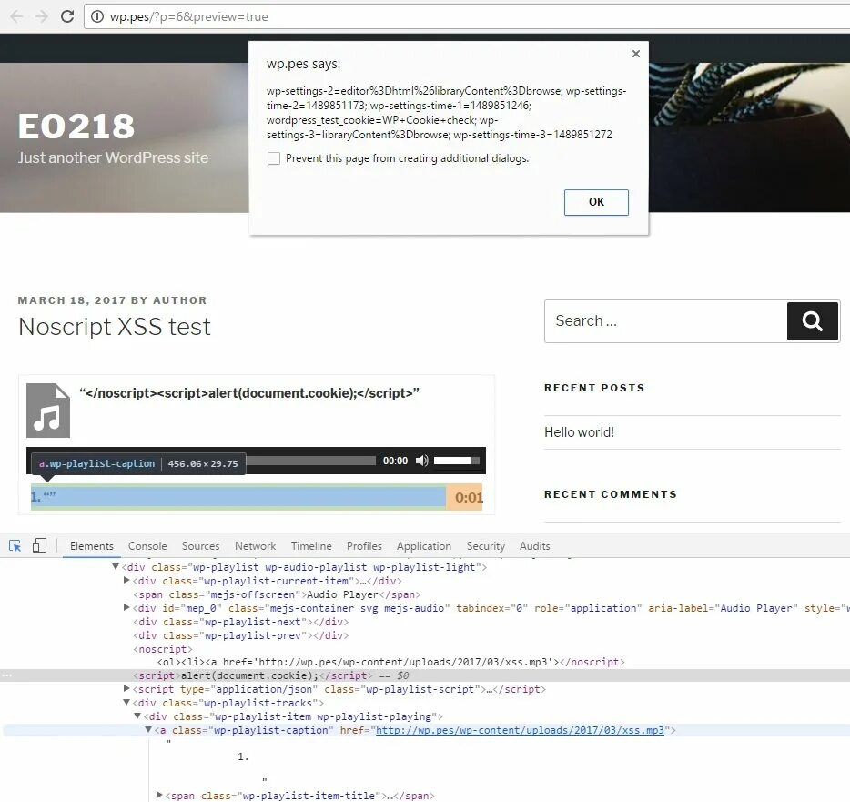Select the DevTools inspect element icon

pos(15,545)
